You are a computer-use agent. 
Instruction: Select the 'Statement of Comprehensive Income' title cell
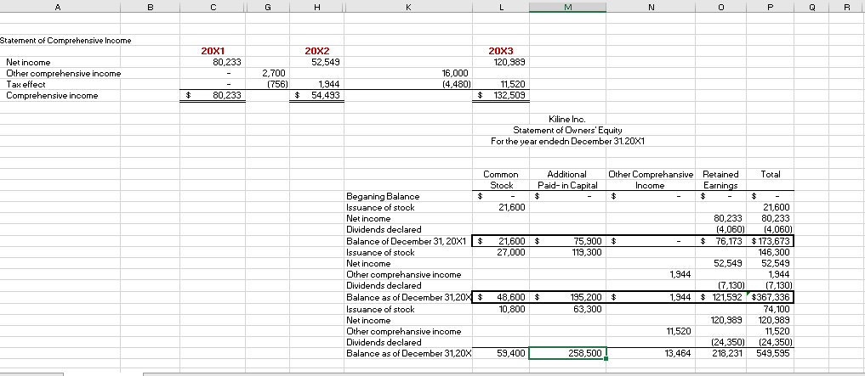65,40
